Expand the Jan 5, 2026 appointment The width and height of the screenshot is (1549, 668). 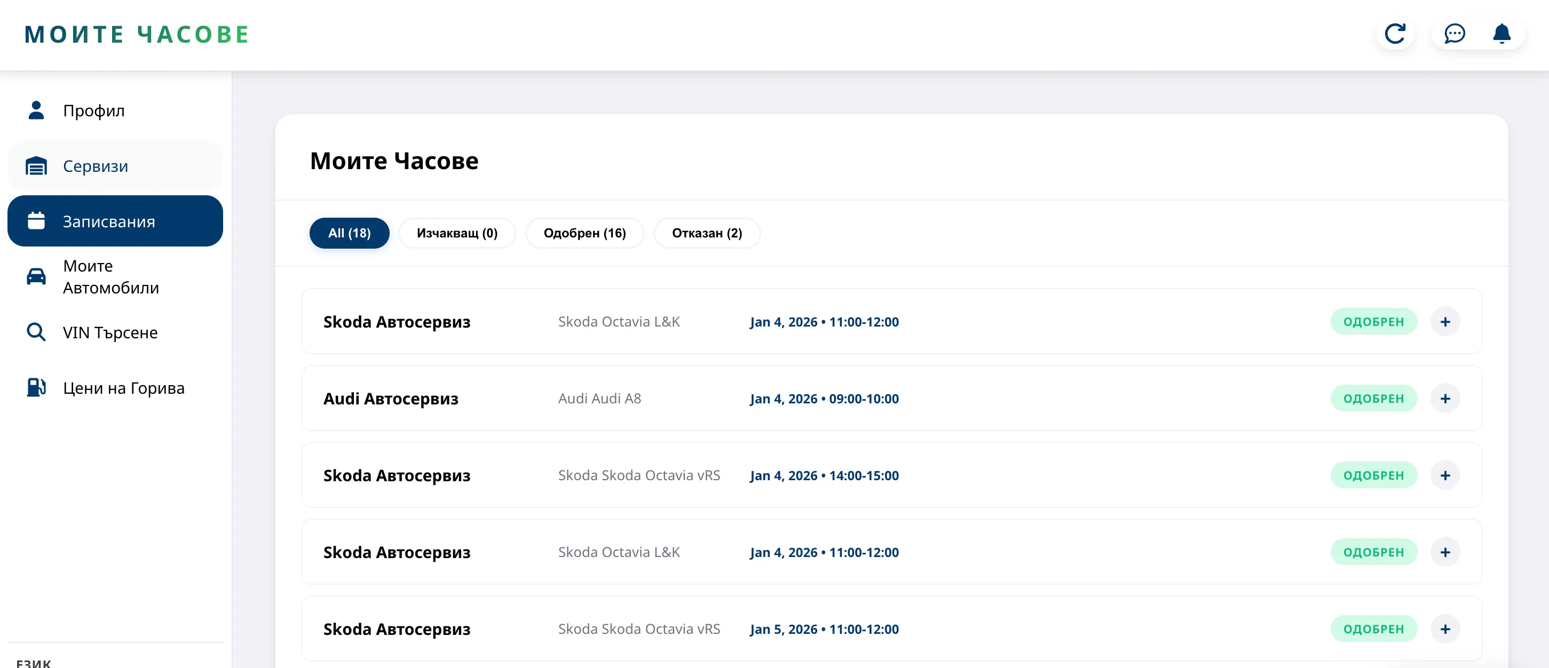1445,629
